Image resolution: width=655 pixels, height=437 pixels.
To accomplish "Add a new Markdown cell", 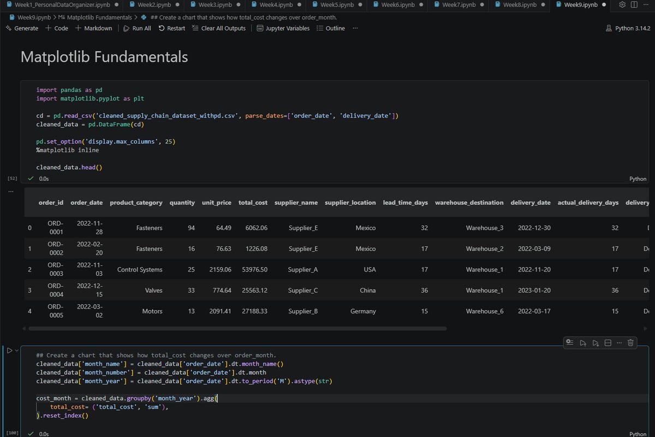I will [x=93, y=28].
